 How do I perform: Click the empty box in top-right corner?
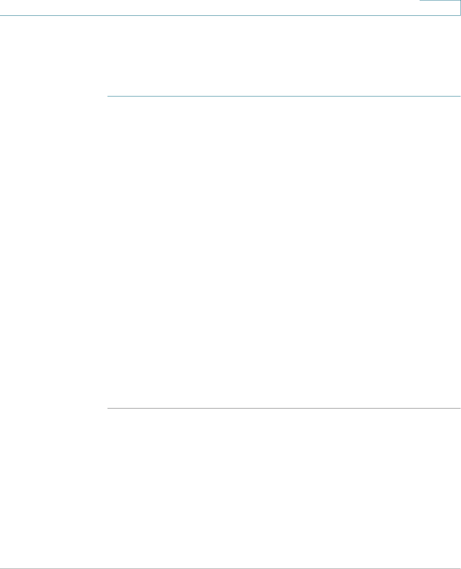[x=440, y=8]
